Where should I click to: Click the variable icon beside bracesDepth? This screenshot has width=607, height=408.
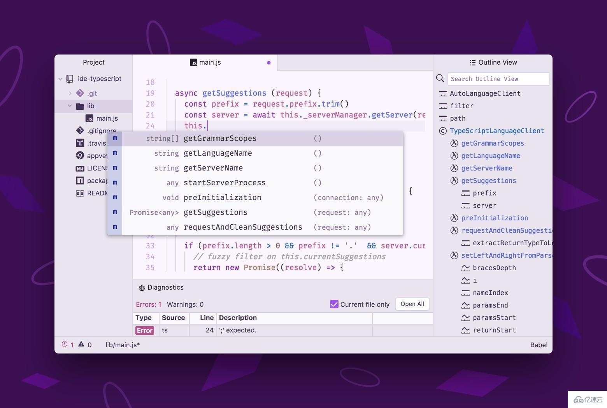tap(465, 268)
